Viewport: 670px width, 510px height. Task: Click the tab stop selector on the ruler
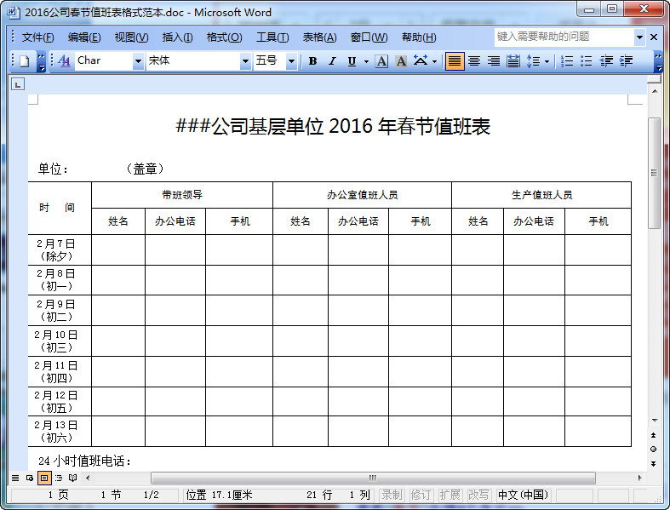tap(18, 84)
